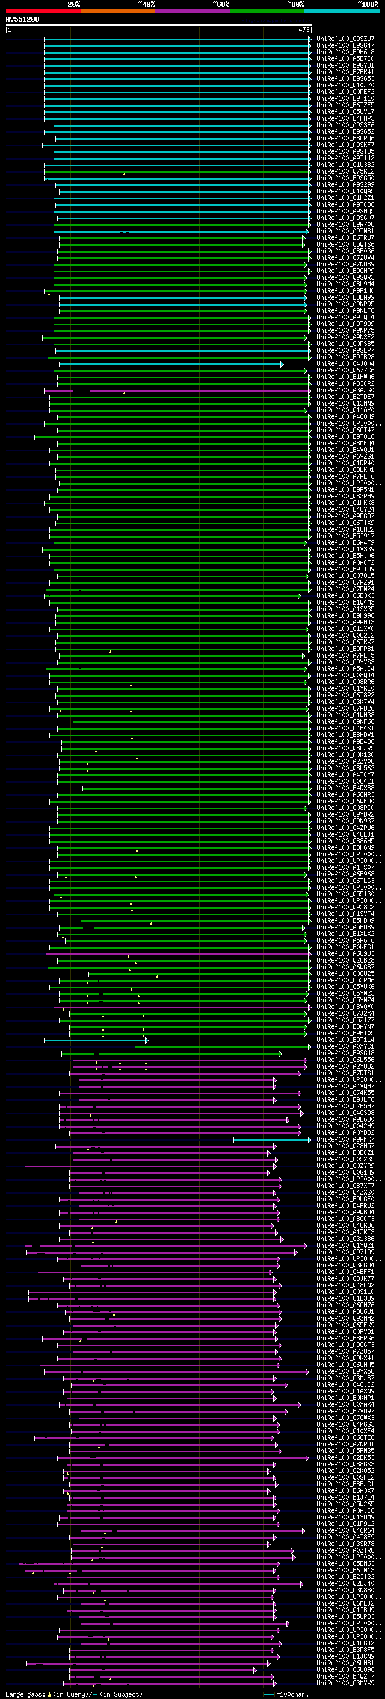Image resolution: width=385 pixels, height=1699 pixels.
Task: Select the UniRef100_Q75KE2 label
Action: (x=345, y=172)
